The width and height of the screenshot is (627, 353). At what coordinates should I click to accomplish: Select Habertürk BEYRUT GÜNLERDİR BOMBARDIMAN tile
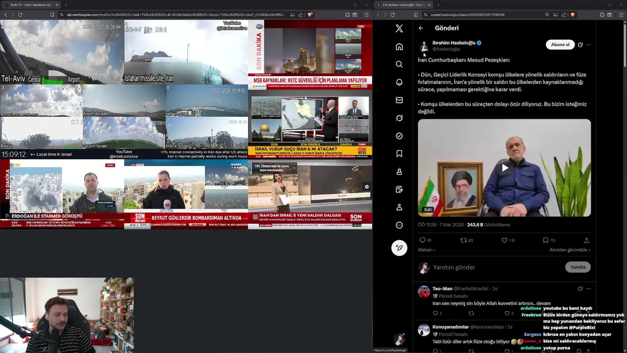(186, 194)
